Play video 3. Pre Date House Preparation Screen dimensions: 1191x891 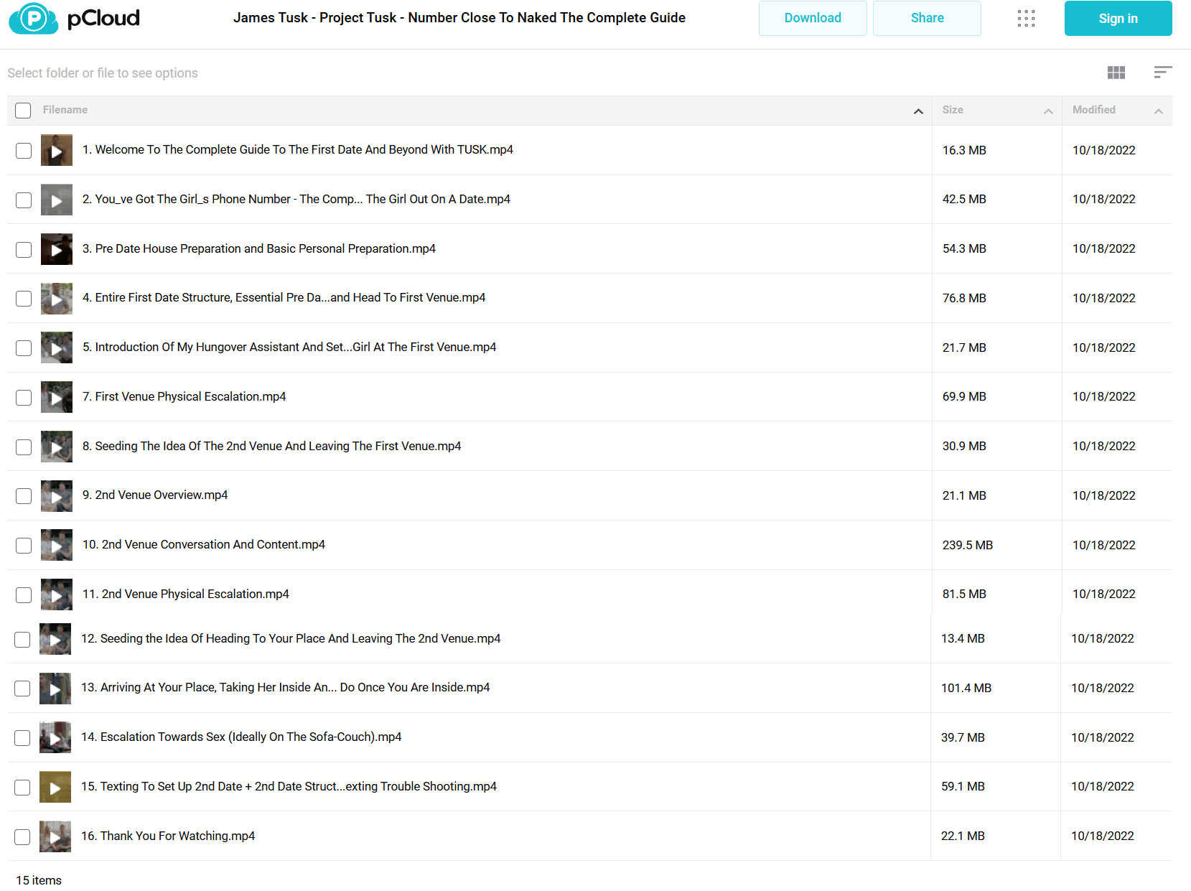(57, 249)
